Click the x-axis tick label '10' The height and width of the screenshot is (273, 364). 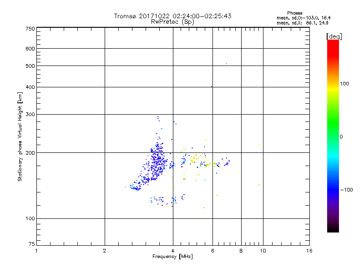[263, 251]
